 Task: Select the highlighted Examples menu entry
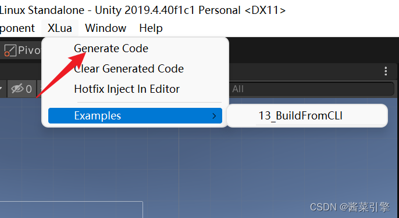click(135, 116)
